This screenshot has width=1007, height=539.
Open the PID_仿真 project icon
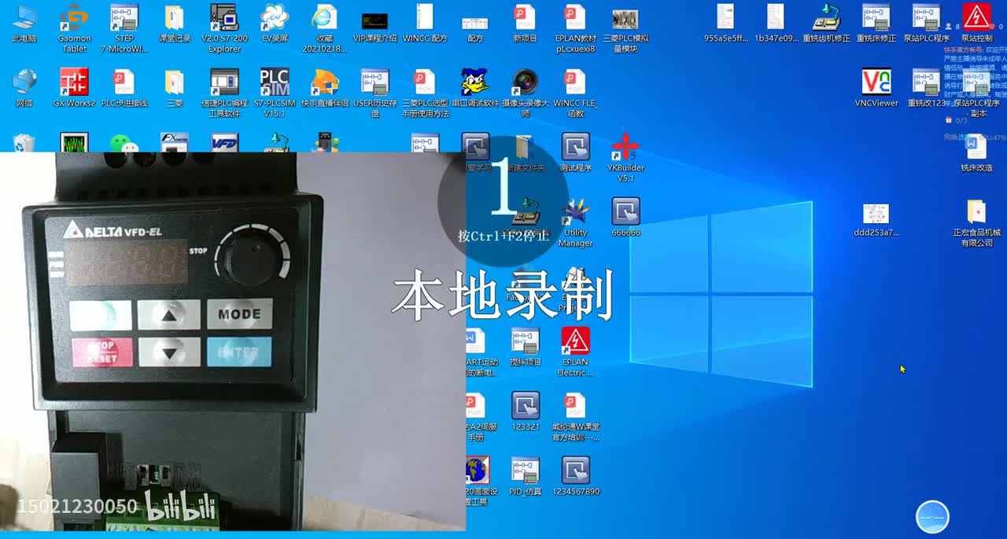pyautogui.click(x=525, y=476)
